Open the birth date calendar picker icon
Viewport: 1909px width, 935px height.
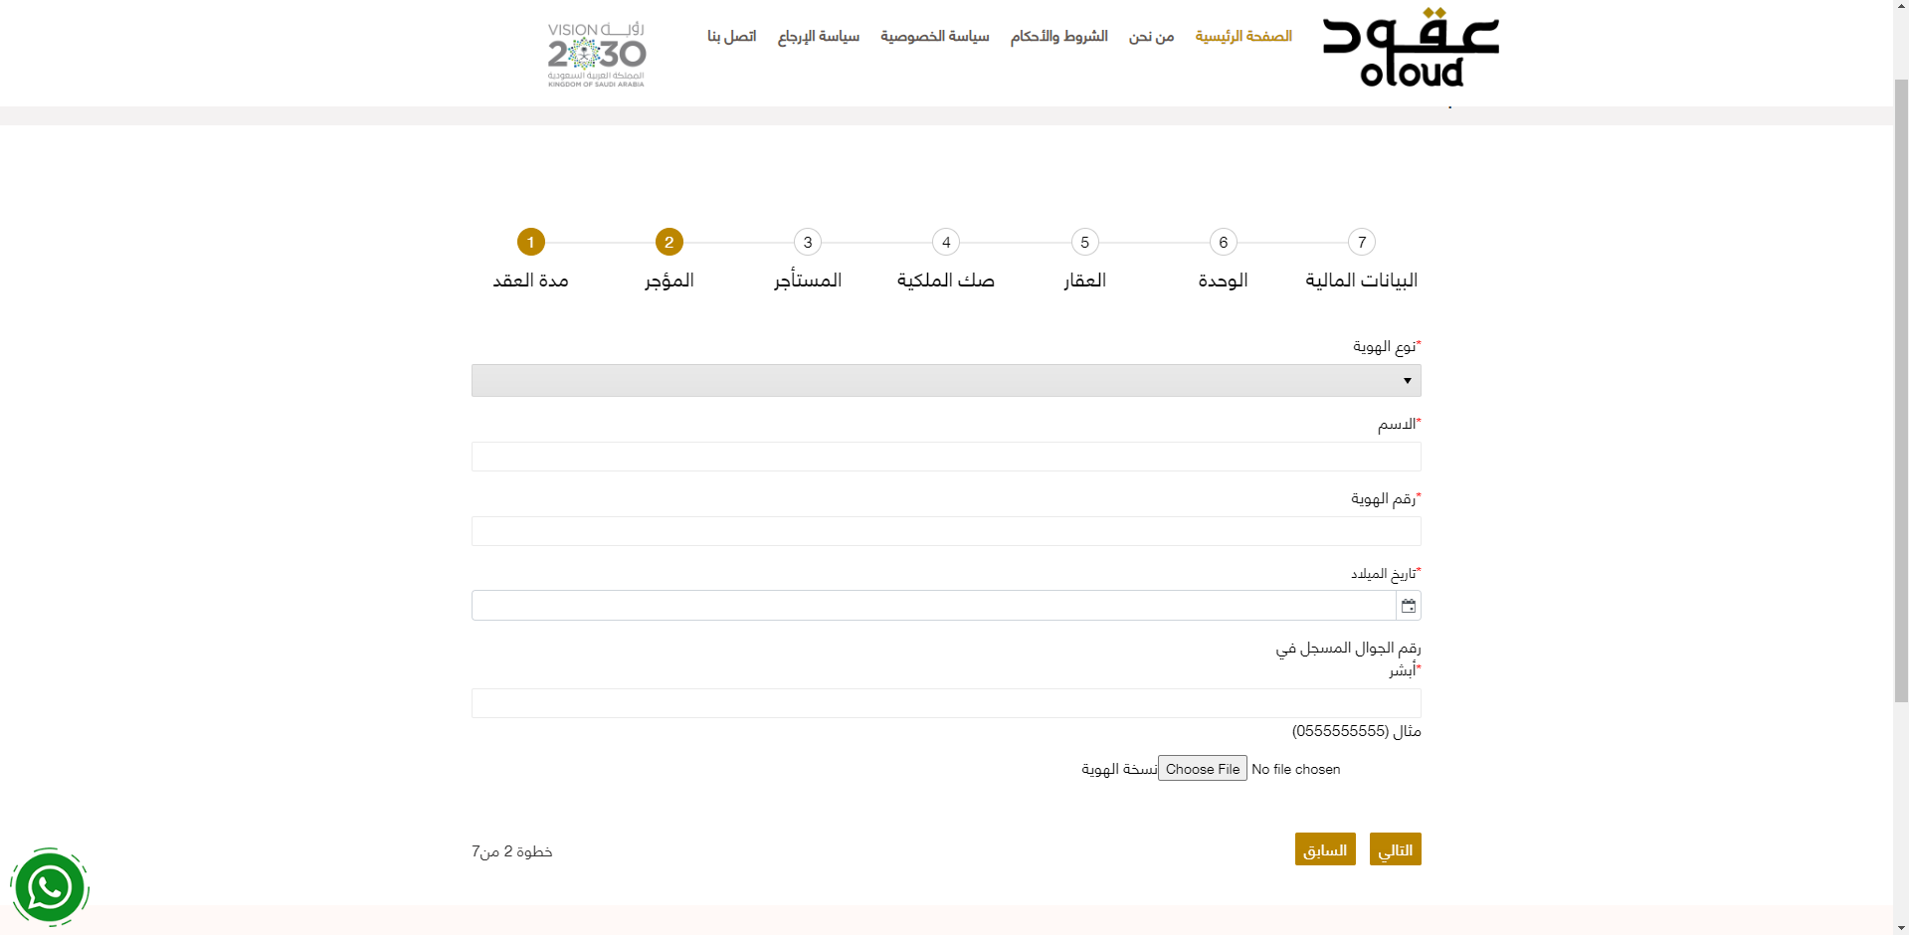point(1408,606)
